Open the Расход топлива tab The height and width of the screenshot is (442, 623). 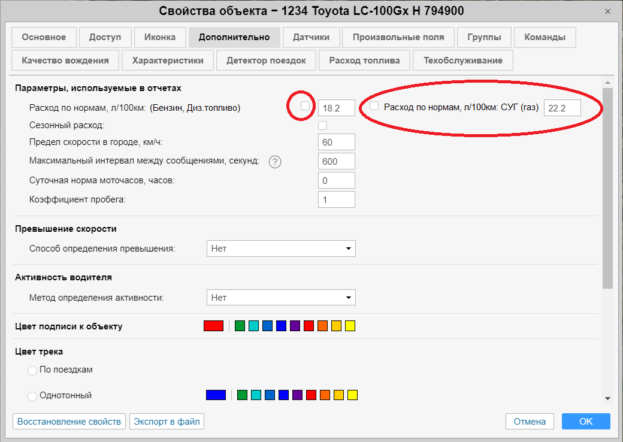click(x=364, y=60)
